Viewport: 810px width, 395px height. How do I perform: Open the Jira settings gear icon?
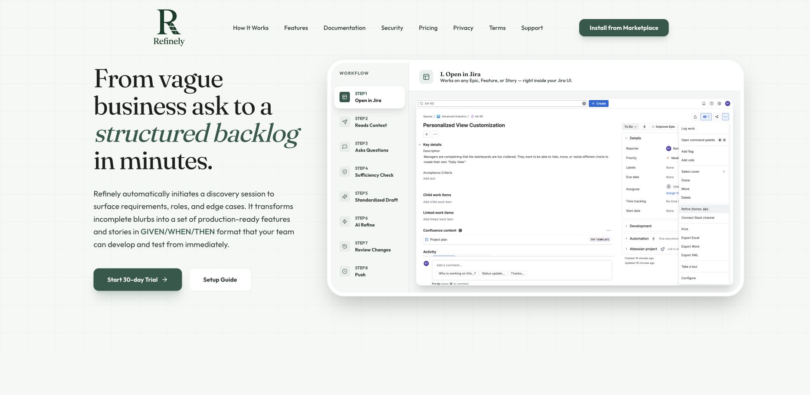point(719,104)
